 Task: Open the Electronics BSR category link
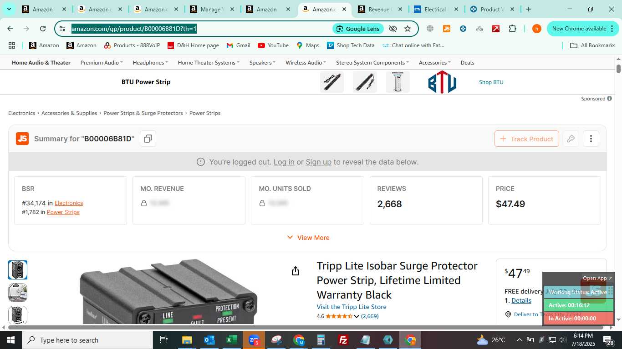[x=69, y=203]
